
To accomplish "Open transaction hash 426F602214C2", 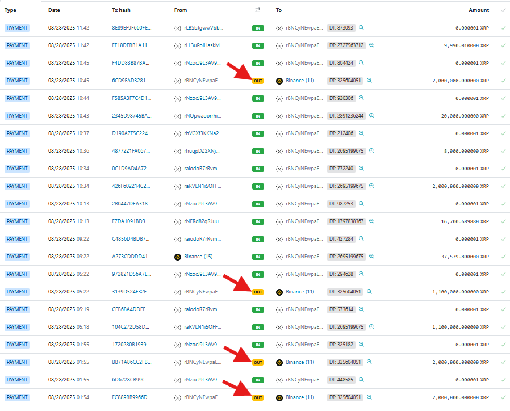I will click(131, 186).
